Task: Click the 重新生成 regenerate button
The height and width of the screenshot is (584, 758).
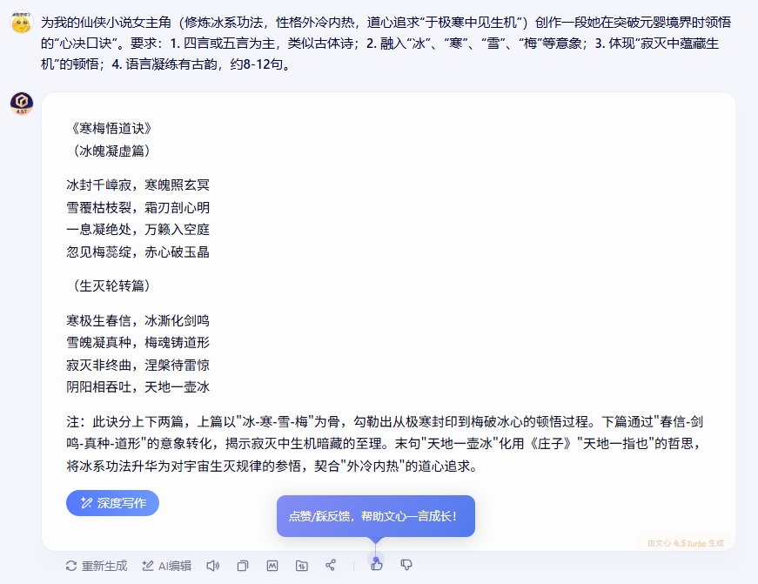Action: pos(97,566)
